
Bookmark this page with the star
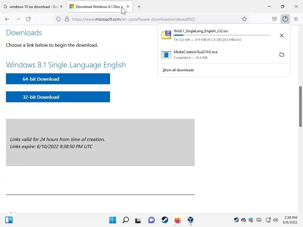pos(244,19)
